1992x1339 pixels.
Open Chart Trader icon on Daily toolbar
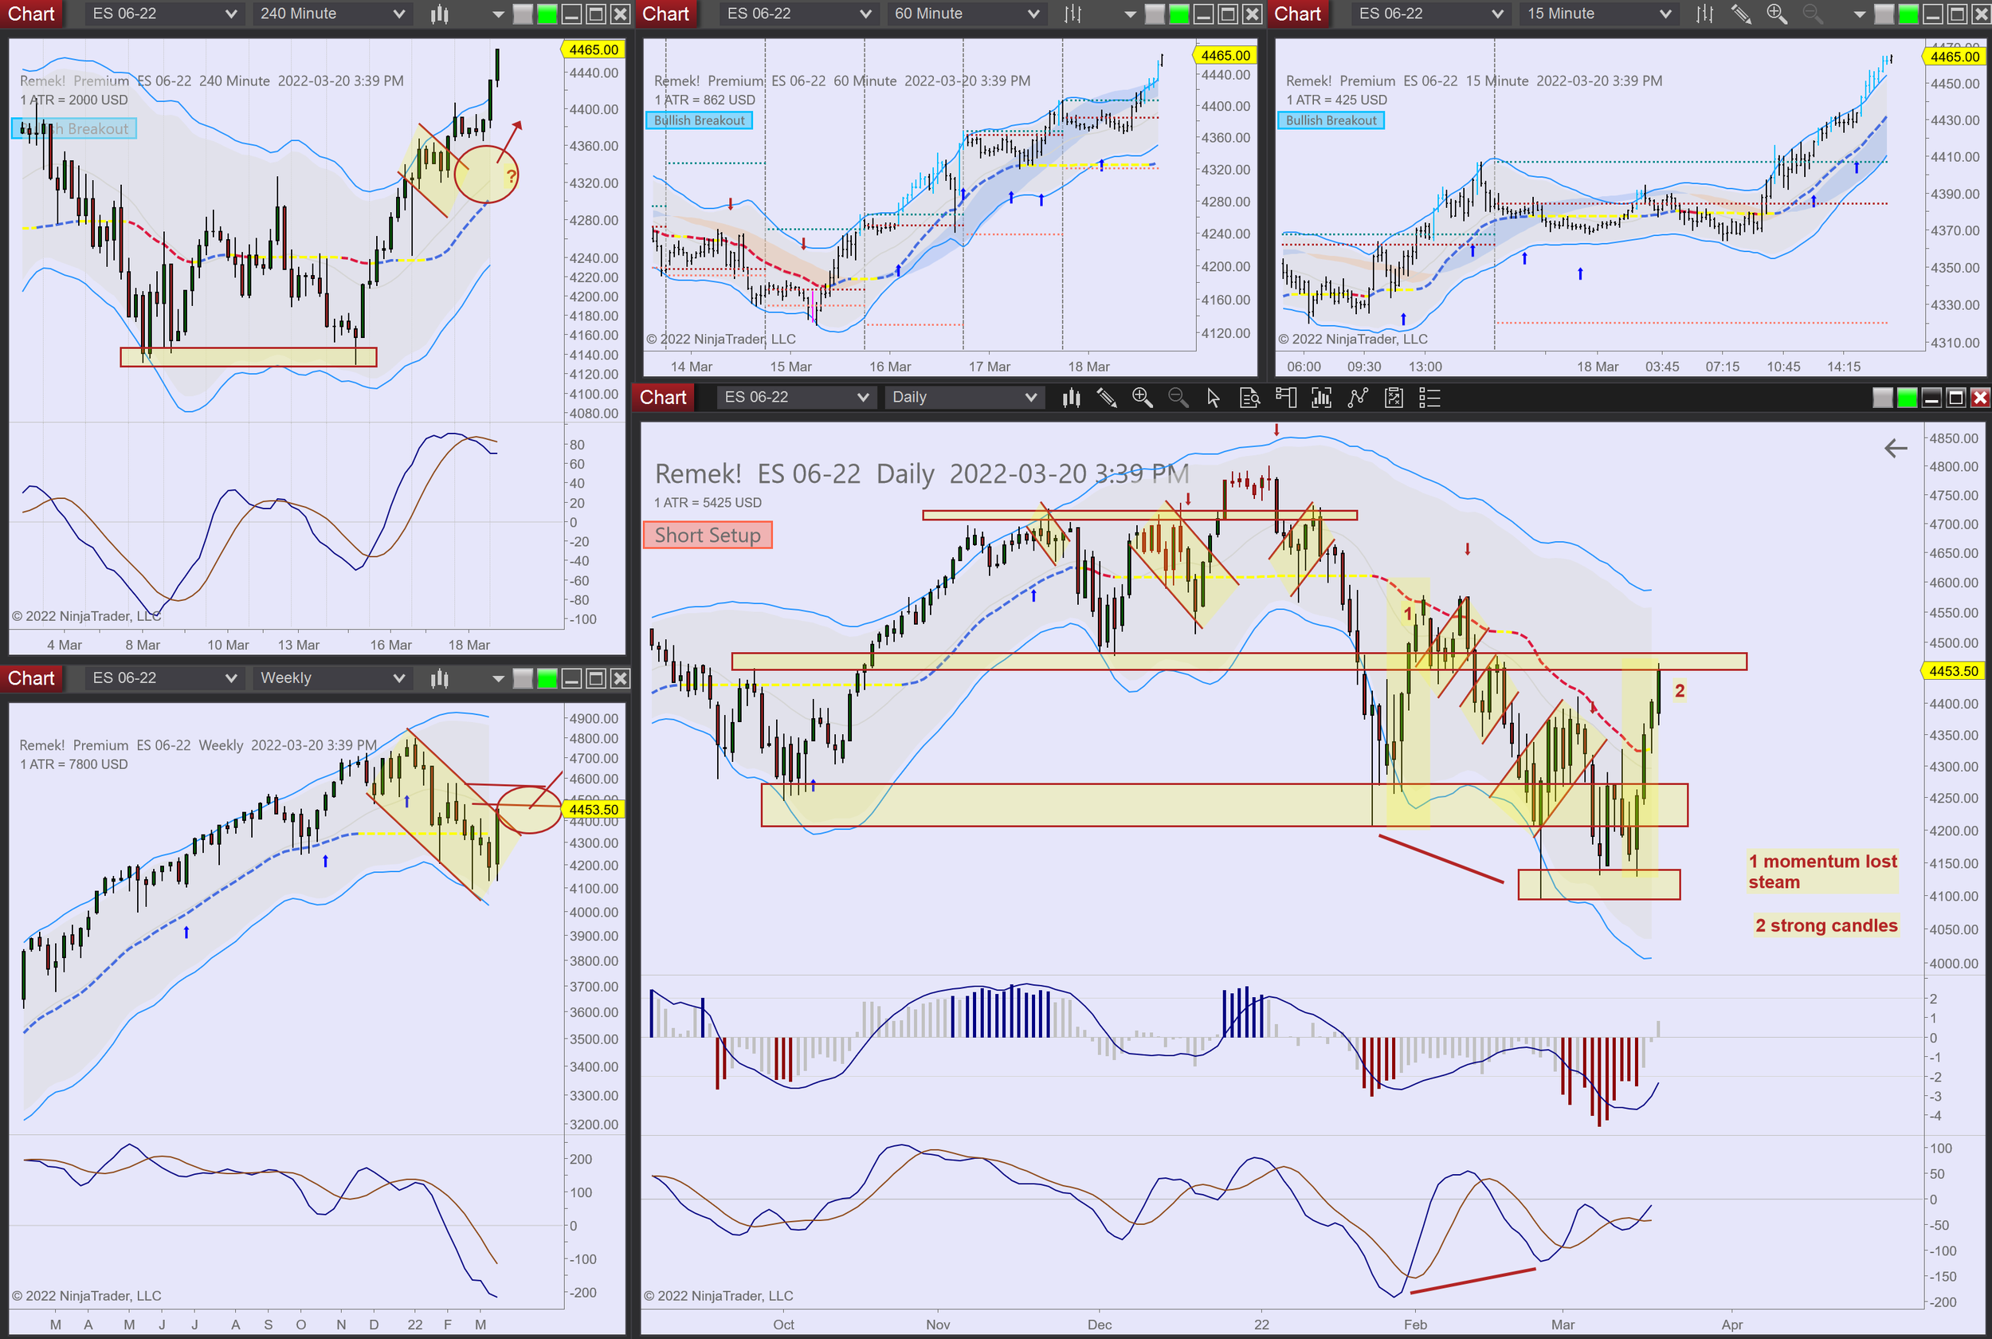click(x=1285, y=398)
